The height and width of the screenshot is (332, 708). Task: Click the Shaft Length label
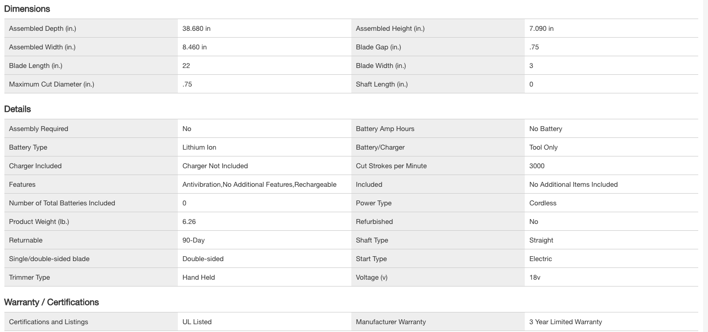[382, 84]
